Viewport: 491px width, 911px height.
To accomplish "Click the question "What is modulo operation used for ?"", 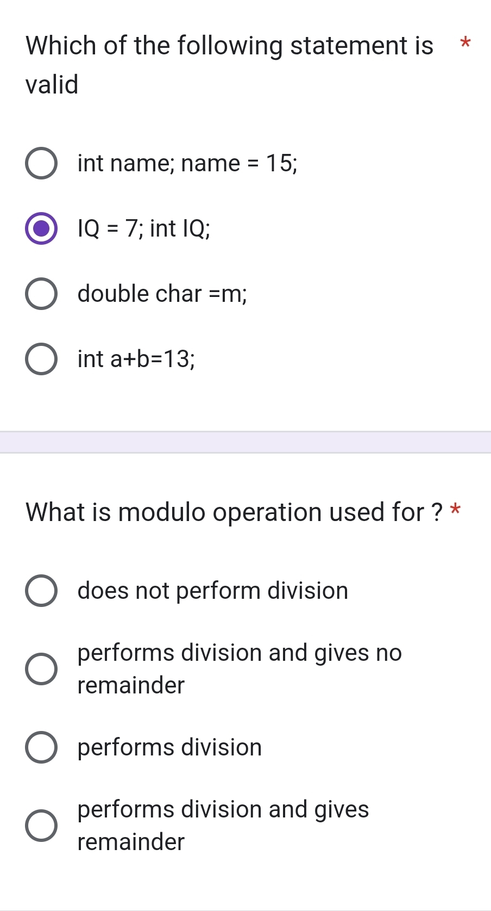I will click(x=234, y=512).
